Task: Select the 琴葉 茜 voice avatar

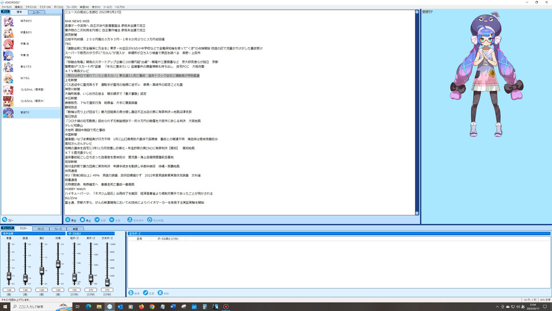Action: point(8,44)
